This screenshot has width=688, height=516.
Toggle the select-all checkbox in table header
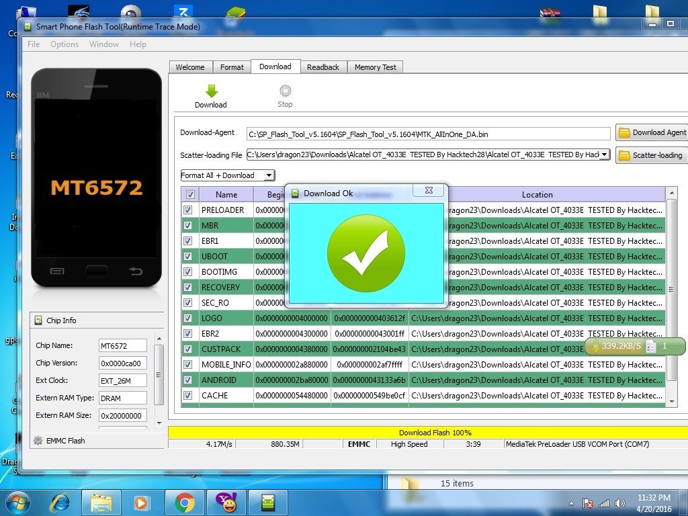click(190, 195)
